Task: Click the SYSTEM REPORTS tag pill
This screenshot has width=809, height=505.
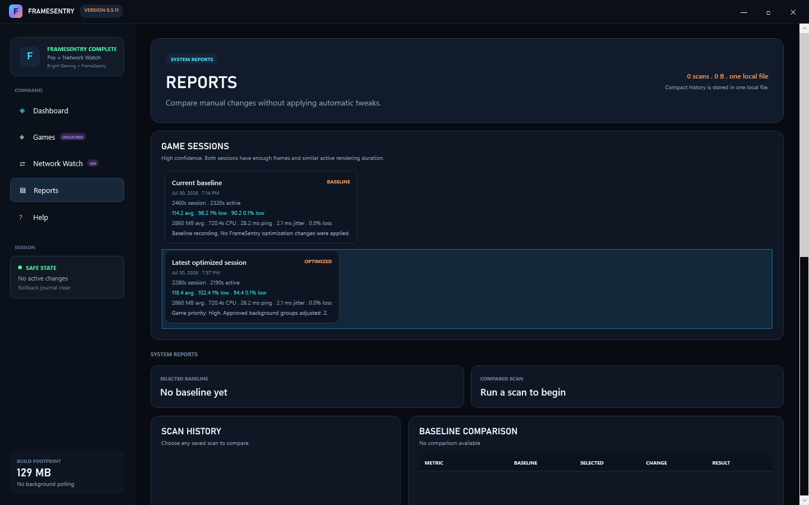Action: 192,59
